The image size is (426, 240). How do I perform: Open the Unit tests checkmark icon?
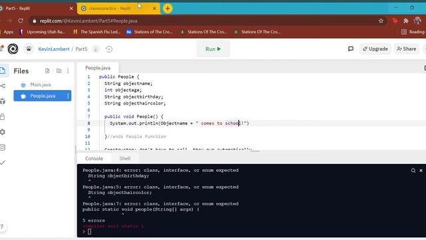tap(3, 163)
